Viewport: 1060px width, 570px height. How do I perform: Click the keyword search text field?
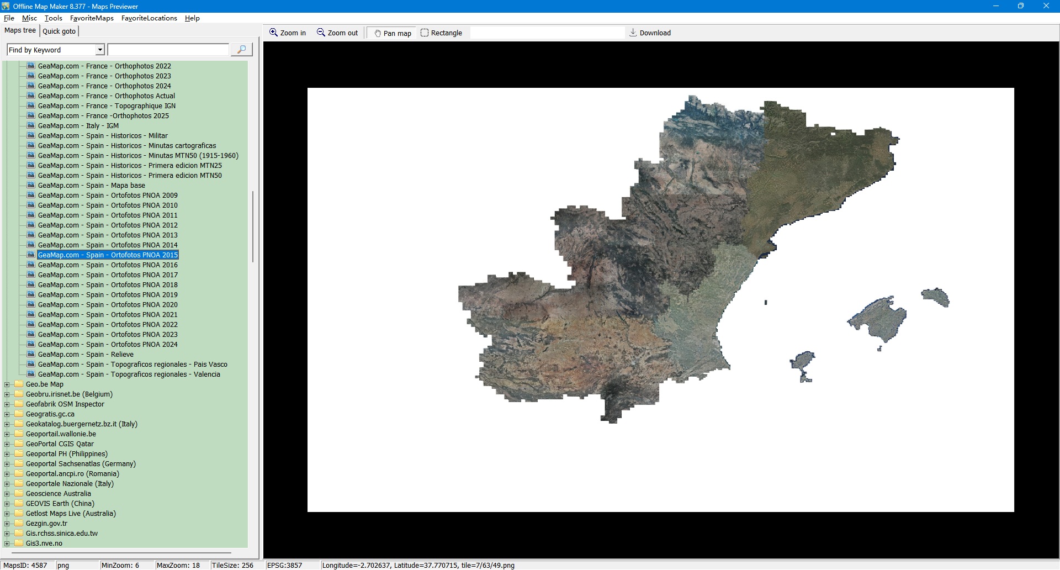(x=168, y=50)
